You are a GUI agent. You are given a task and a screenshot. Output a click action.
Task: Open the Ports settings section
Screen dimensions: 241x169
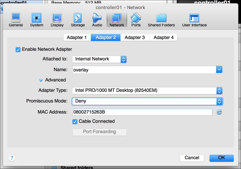136,20
